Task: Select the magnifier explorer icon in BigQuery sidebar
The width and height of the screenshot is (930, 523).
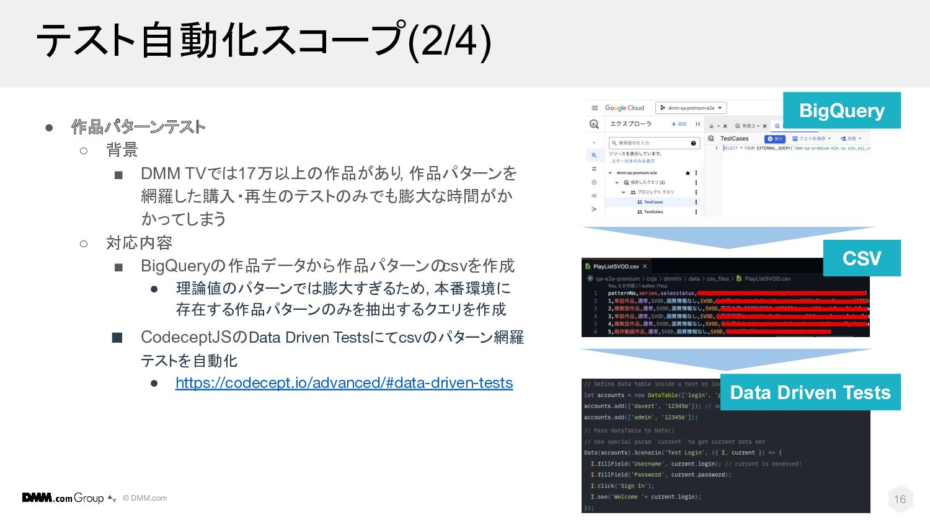Action: pos(594,156)
